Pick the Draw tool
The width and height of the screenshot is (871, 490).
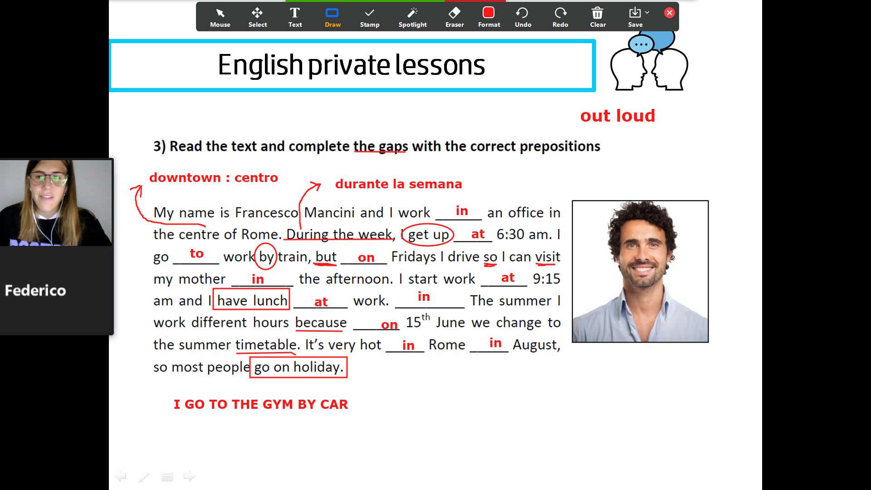tap(333, 17)
